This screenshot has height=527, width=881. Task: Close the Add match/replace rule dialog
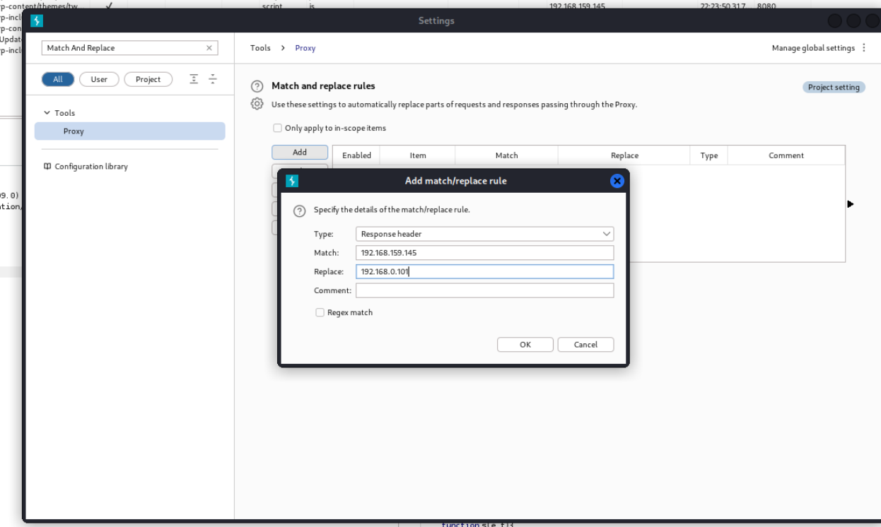click(x=617, y=181)
